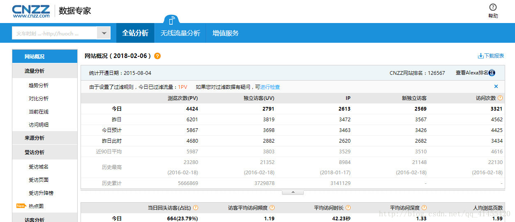The width and height of the screenshot is (515, 222).
Task: Click help icon next to 访问次数 header
Action: pyautogui.click(x=500, y=98)
